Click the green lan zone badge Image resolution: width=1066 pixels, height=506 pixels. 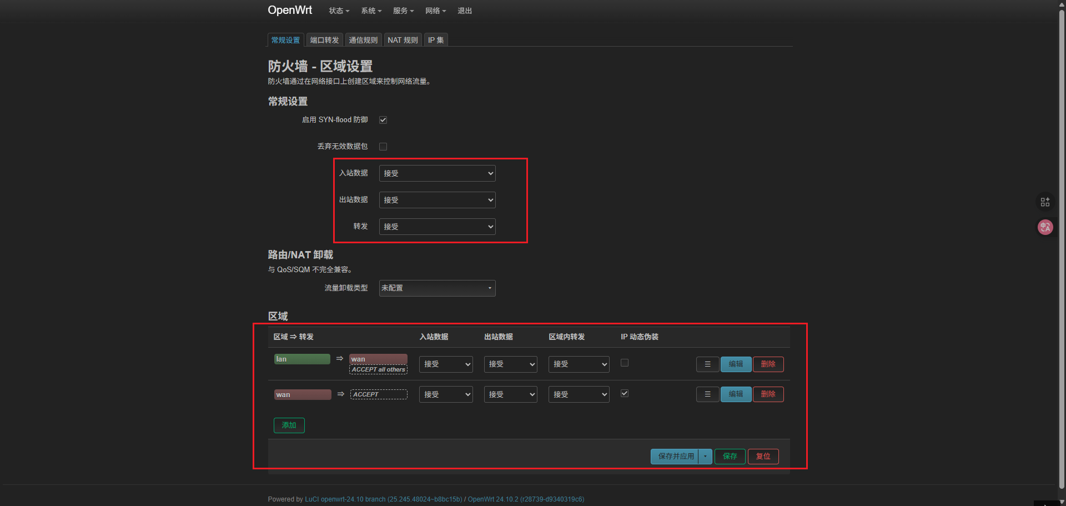[302, 359]
